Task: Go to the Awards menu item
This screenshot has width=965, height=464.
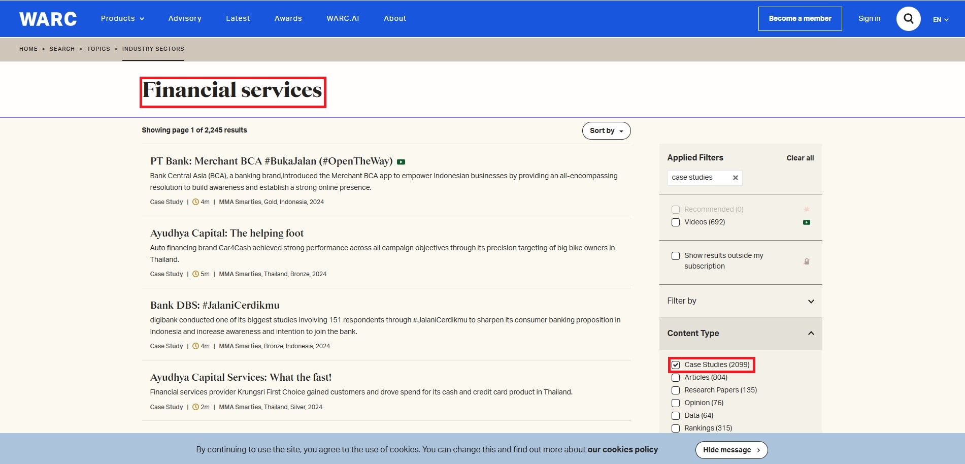Action: (288, 18)
